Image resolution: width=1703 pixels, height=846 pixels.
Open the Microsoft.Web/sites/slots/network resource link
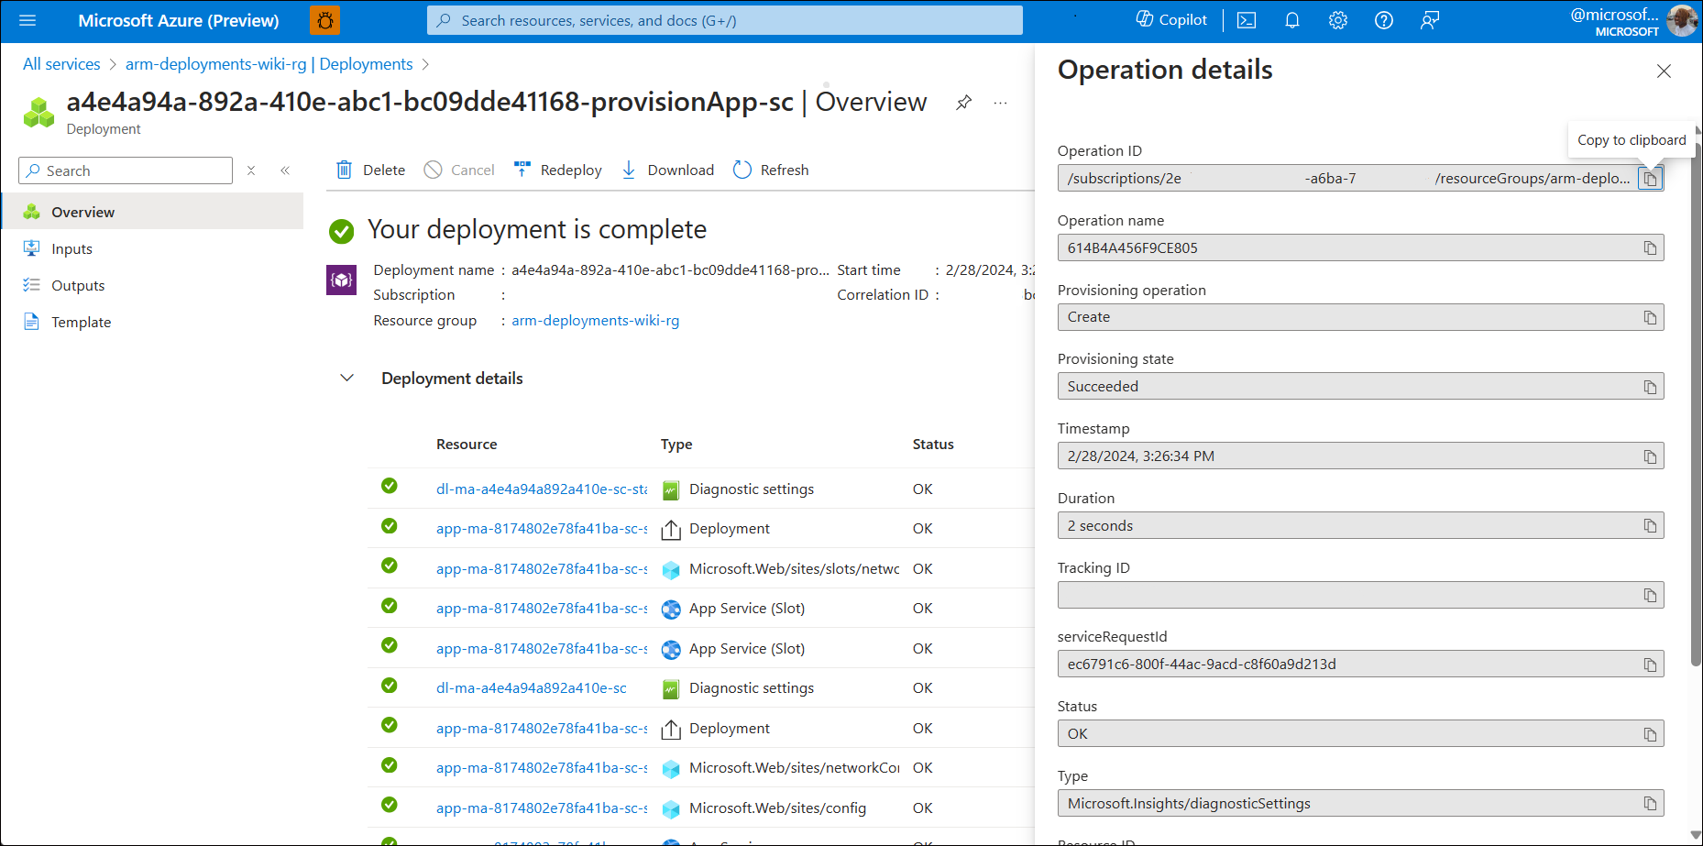[x=542, y=568]
